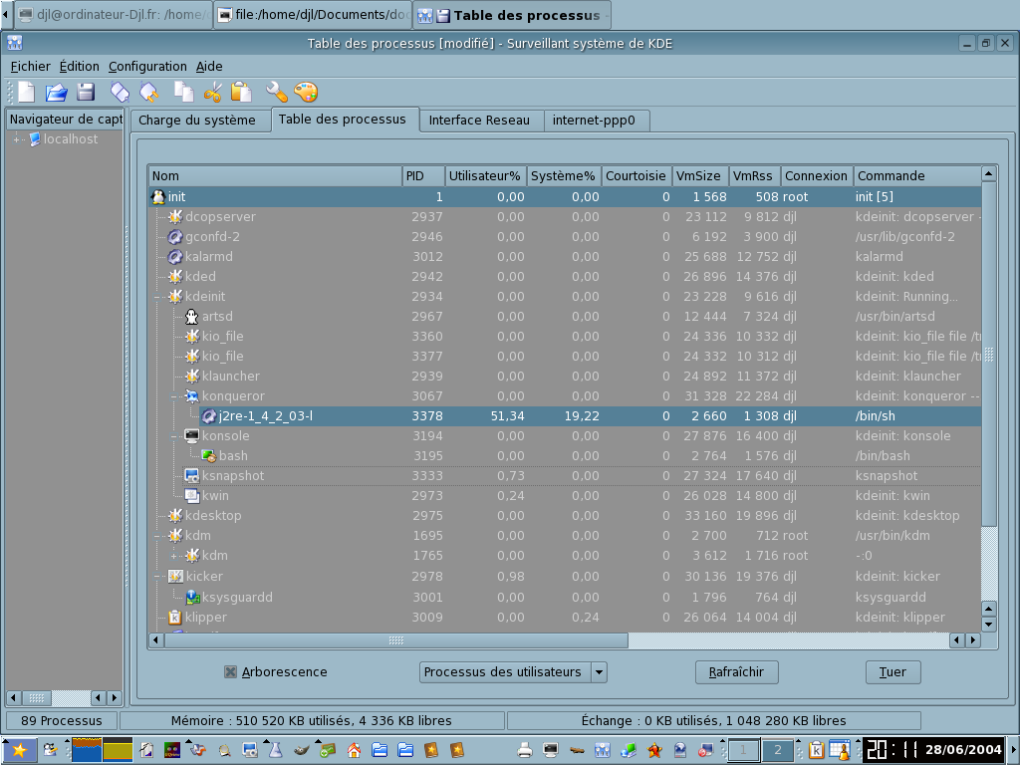Save the worksheet using the floppy icon
1020x765 pixels.
click(x=86, y=93)
